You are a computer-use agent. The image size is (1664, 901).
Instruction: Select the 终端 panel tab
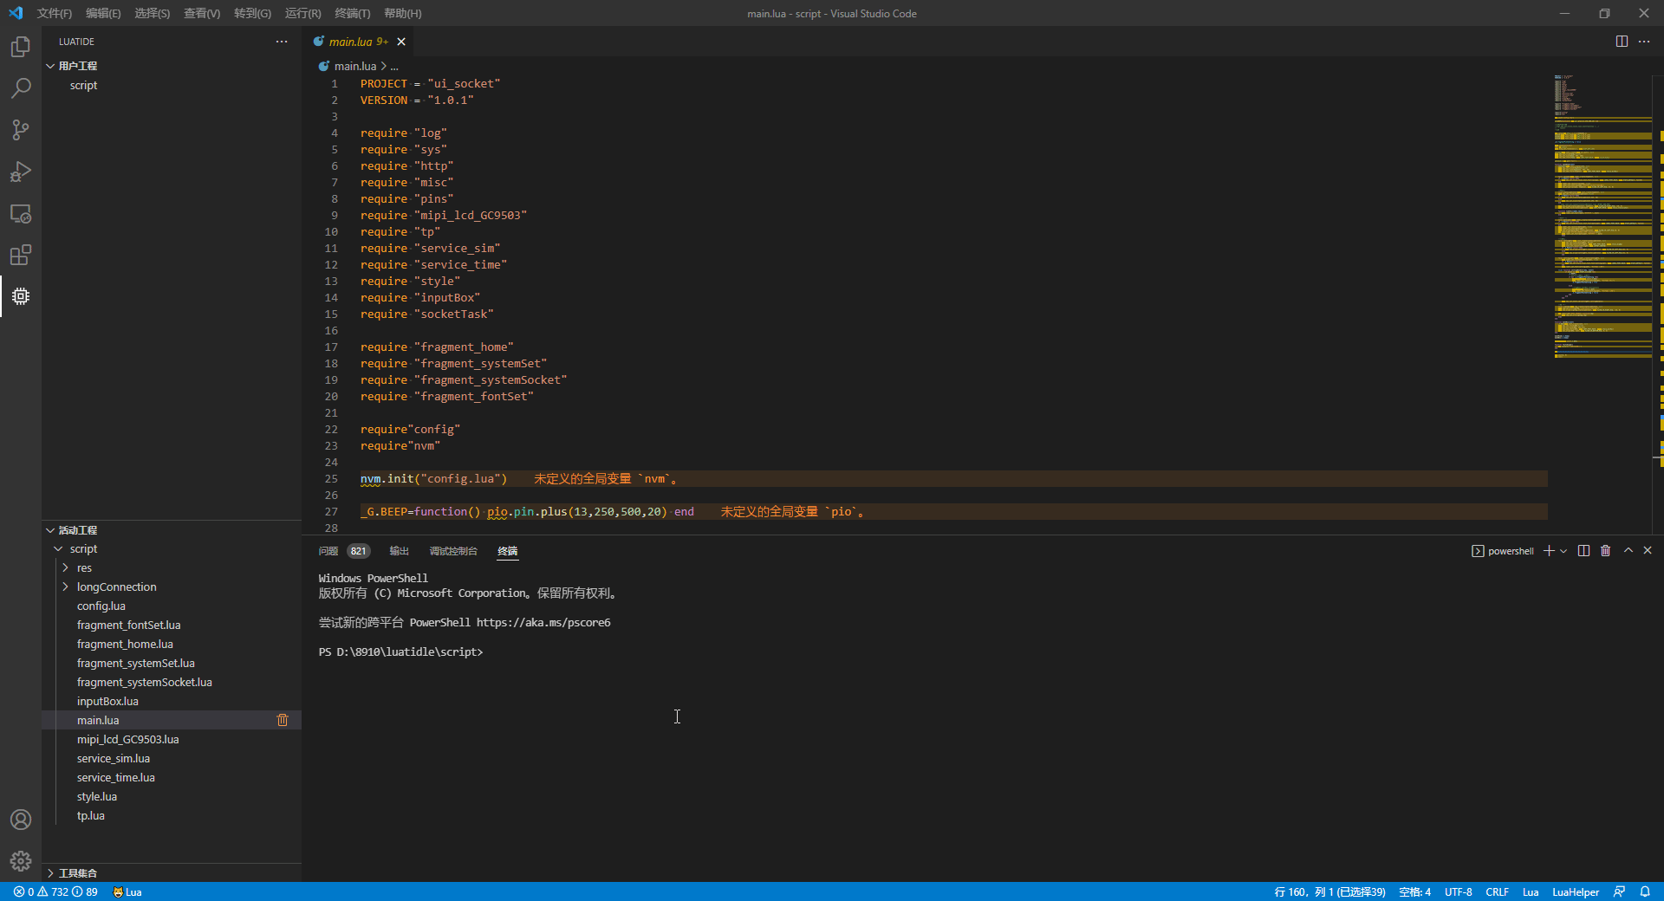click(508, 551)
